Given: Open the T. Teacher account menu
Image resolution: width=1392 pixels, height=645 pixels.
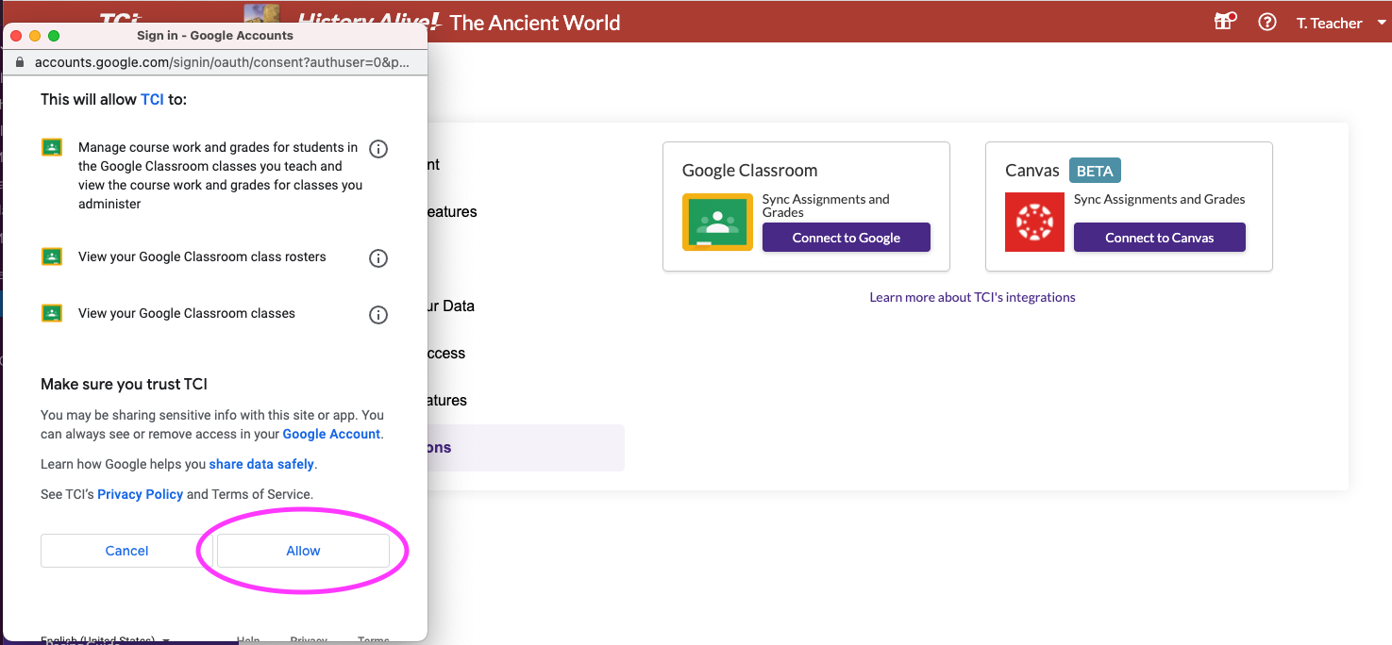Looking at the screenshot, I should 1331,22.
